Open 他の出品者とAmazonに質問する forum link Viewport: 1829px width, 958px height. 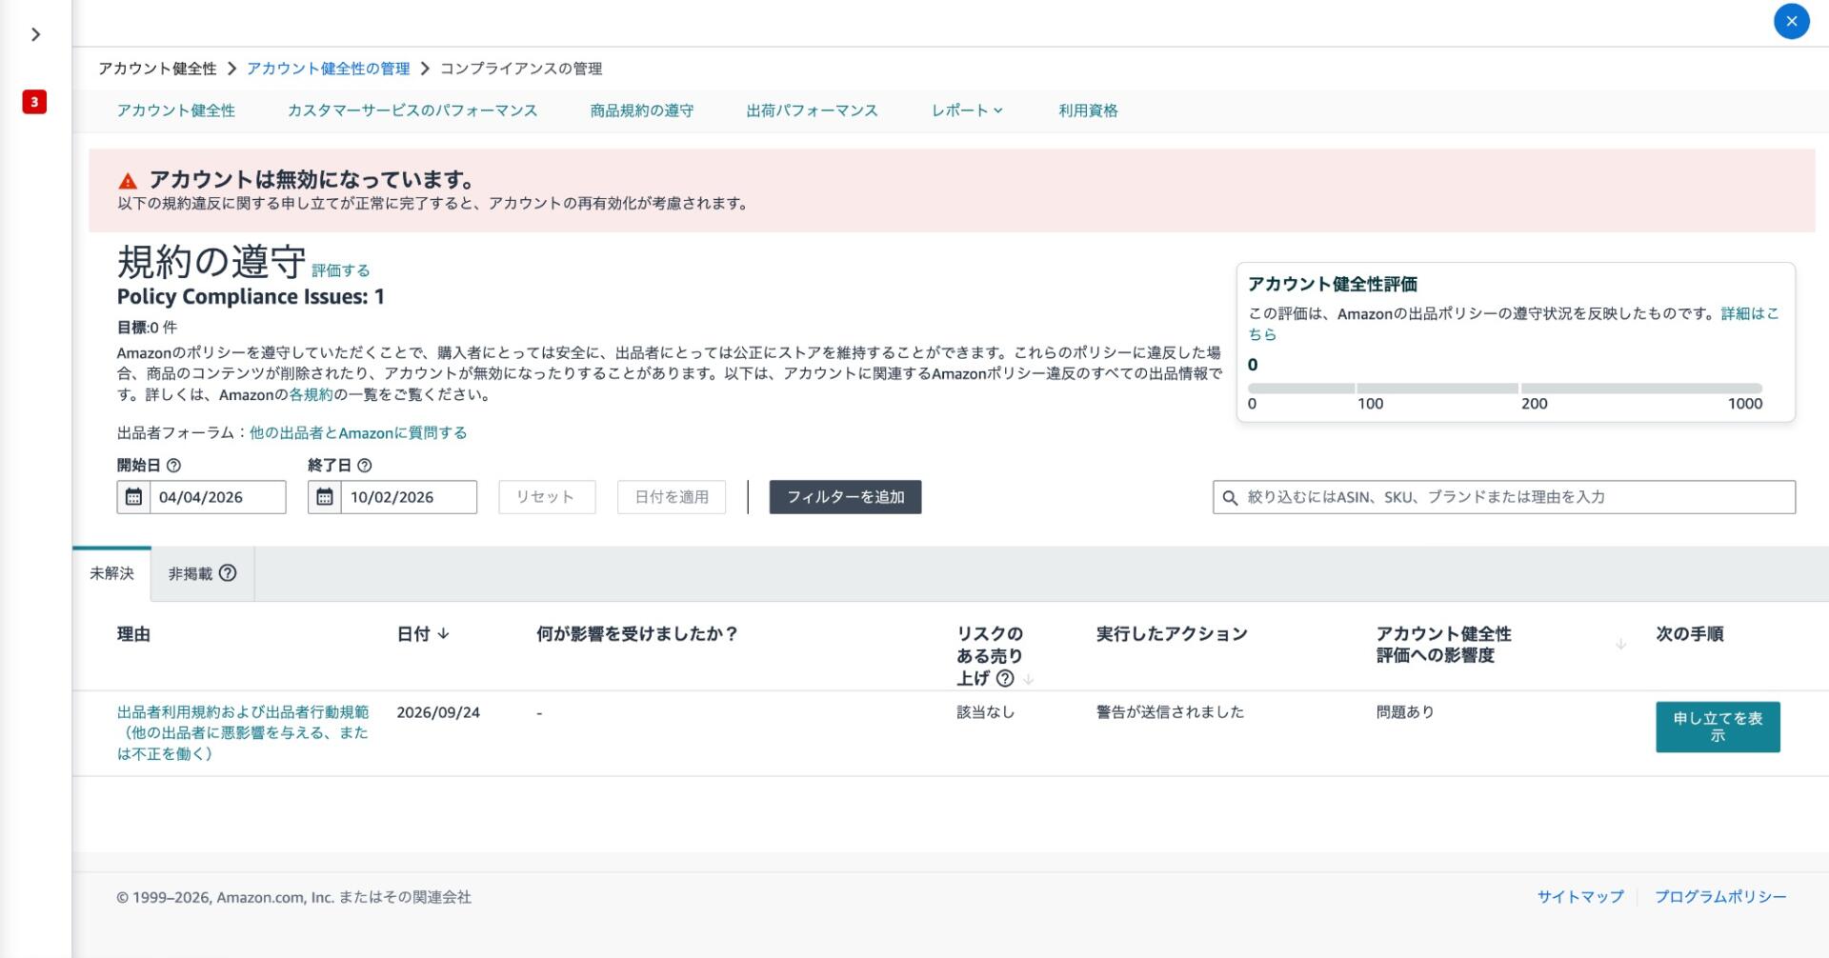[358, 433]
